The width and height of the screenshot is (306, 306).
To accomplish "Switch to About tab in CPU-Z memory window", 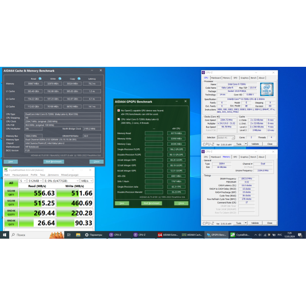I will point(261,157).
